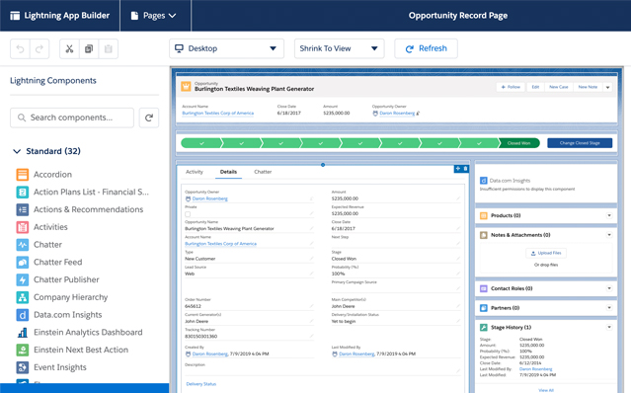This screenshot has height=393, width=631.
Task: Expand the Contact Roles (0) dropdown arrow
Action: [609, 288]
